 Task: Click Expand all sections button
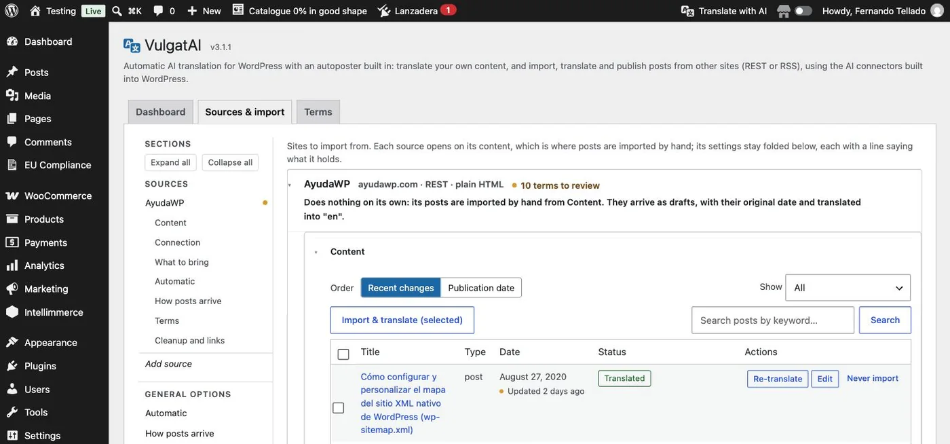(x=170, y=162)
